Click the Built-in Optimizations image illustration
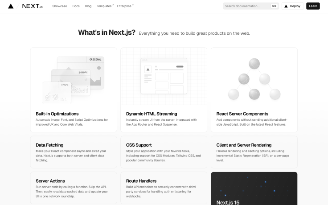328x205 pixels. pyautogui.click(x=74, y=78)
